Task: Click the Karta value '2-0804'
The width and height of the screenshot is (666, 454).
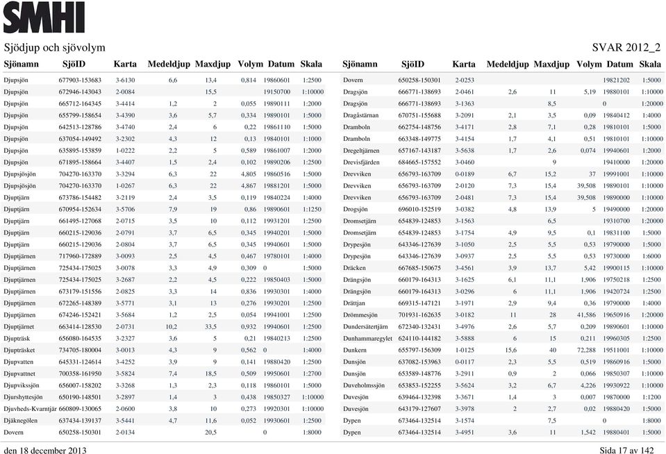Action: (x=125, y=244)
